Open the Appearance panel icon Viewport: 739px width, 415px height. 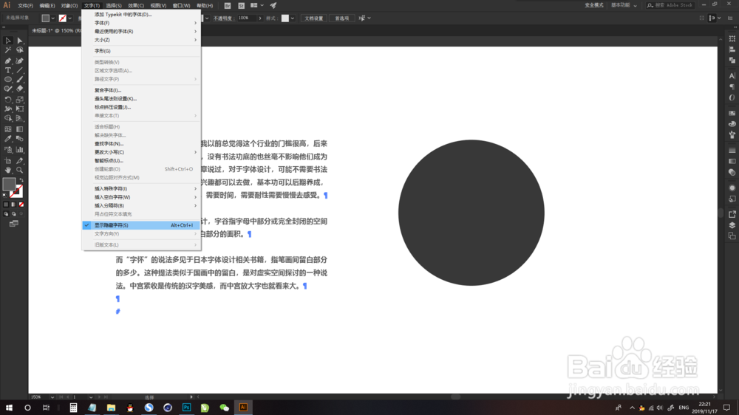click(732, 188)
